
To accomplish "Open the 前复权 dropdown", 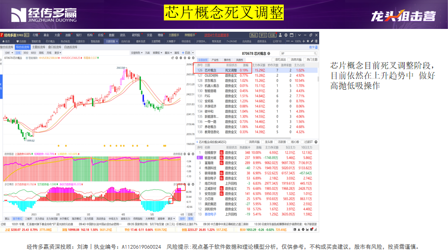I will tap(157, 53).
